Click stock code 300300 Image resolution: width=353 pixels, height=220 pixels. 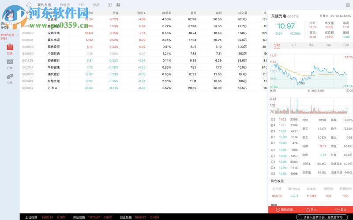coord(28,33)
